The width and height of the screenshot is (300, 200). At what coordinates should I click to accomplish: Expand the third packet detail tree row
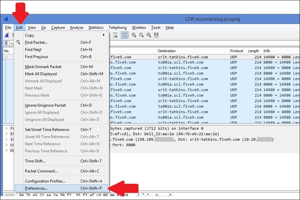coord(7,139)
